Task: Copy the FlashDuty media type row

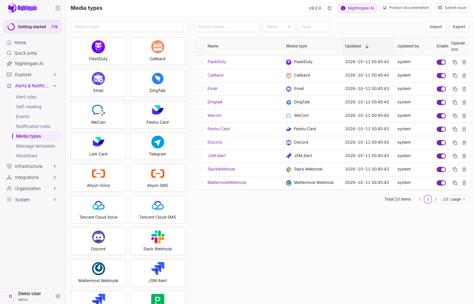Action: 455,62
